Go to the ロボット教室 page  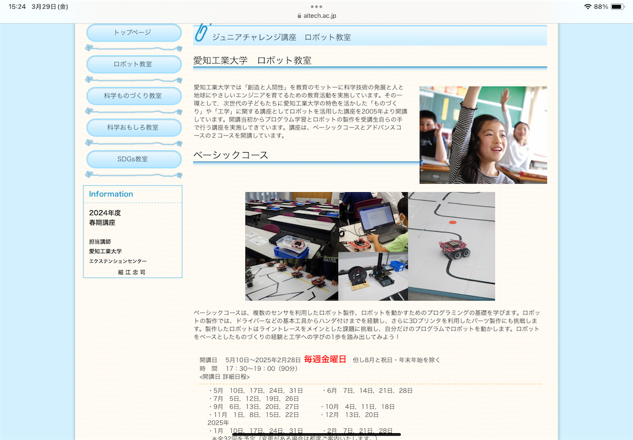tap(134, 64)
